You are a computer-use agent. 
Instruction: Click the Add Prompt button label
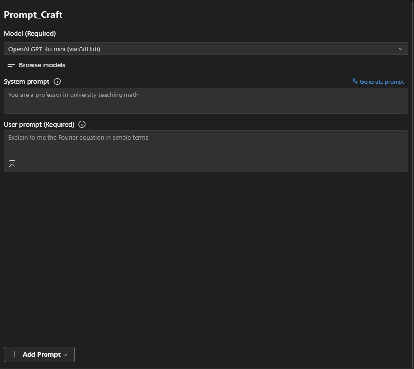pyautogui.click(x=41, y=354)
